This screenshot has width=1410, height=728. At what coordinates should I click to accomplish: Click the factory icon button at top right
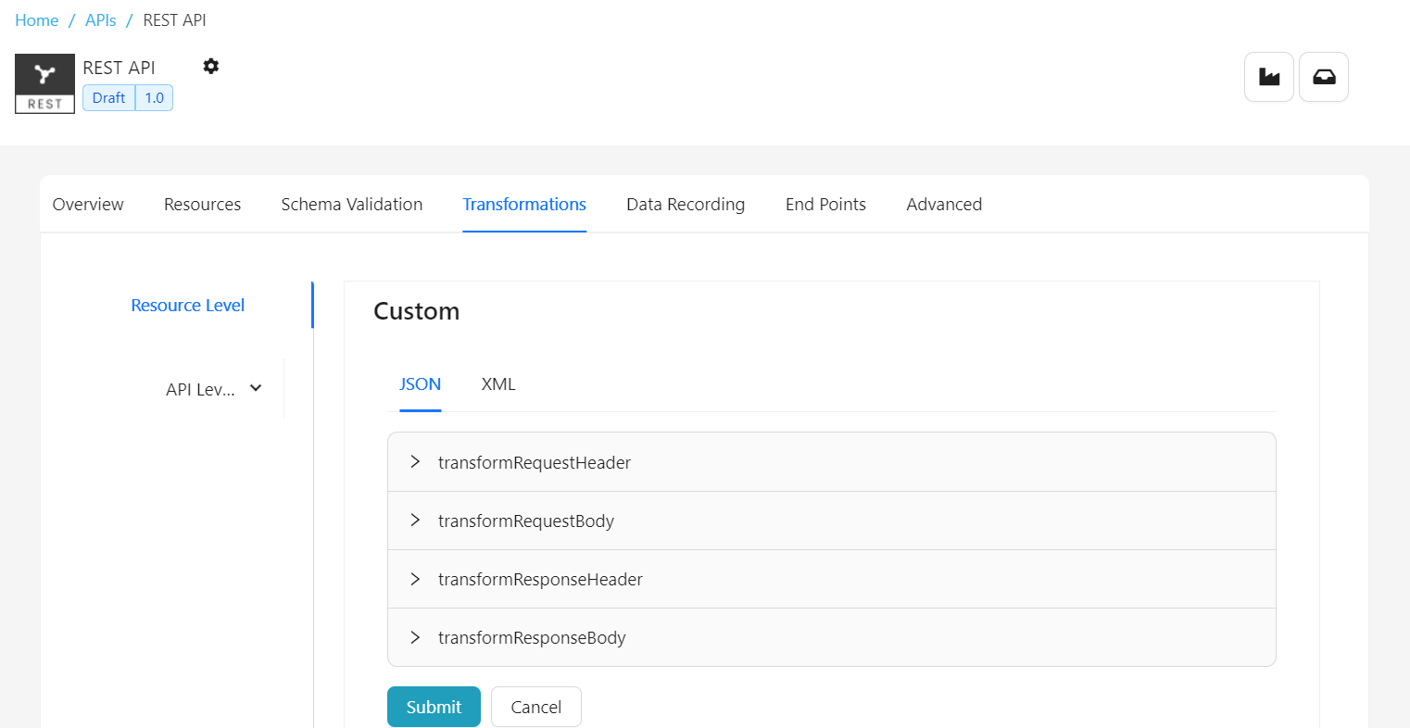click(1268, 77)
